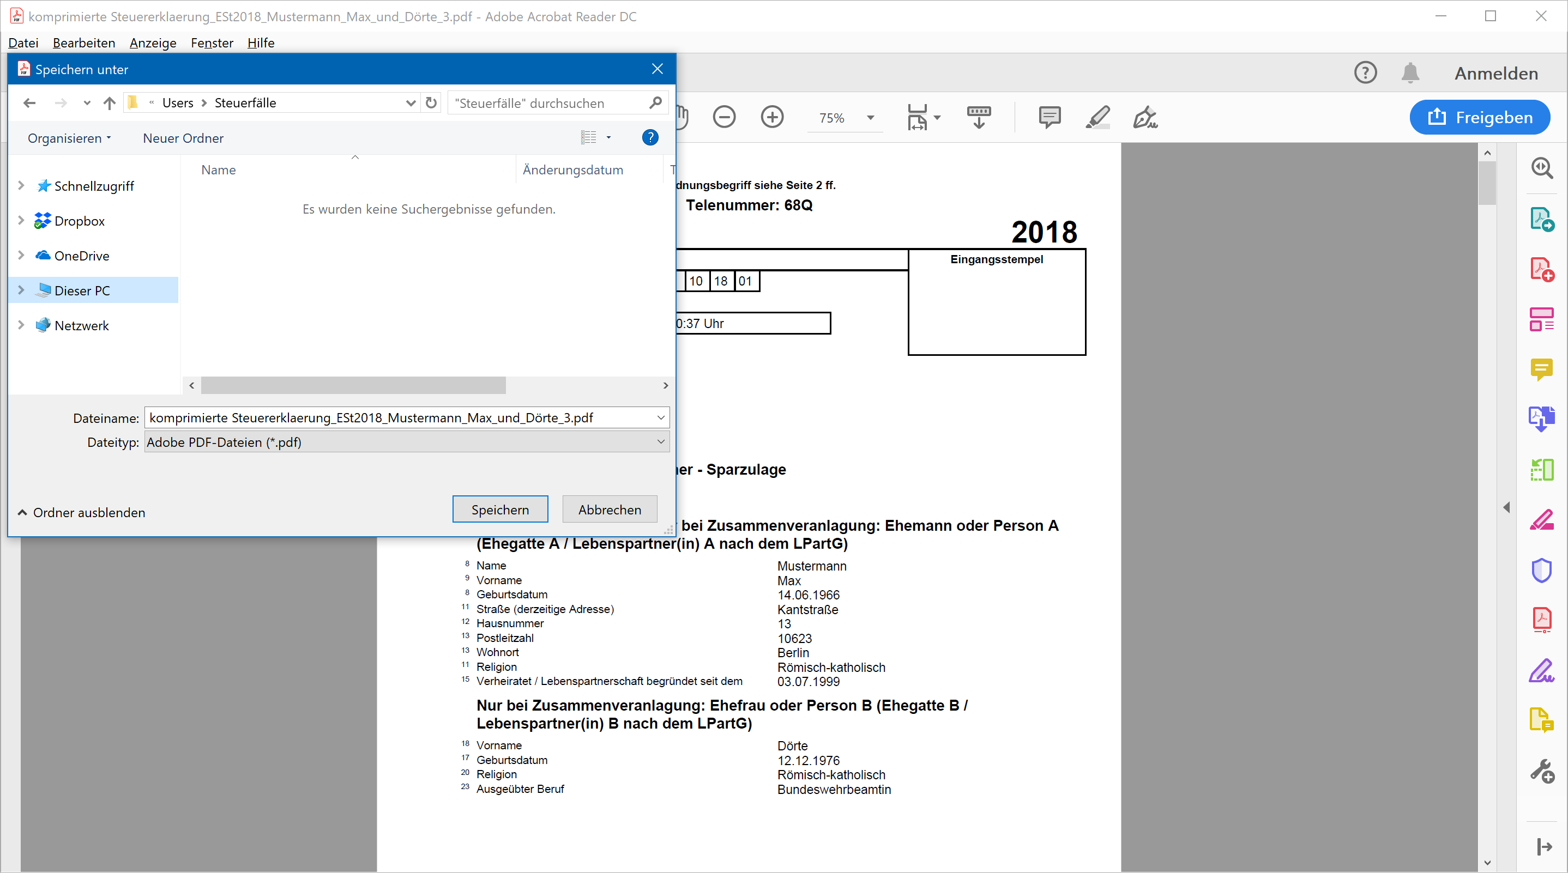Refresh the Steuerfälle folder listing
Viewport: 1568px width, 873px height.
[x=431, y=103]
